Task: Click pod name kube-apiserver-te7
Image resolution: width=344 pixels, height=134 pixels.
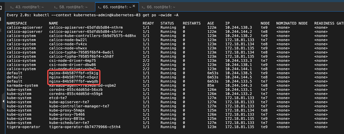Action: (x=69, y=102)
